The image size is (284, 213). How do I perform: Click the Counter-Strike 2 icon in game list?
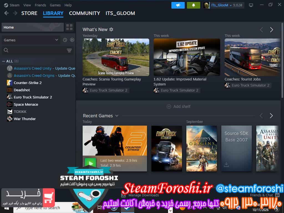click(x=10, y=83)
